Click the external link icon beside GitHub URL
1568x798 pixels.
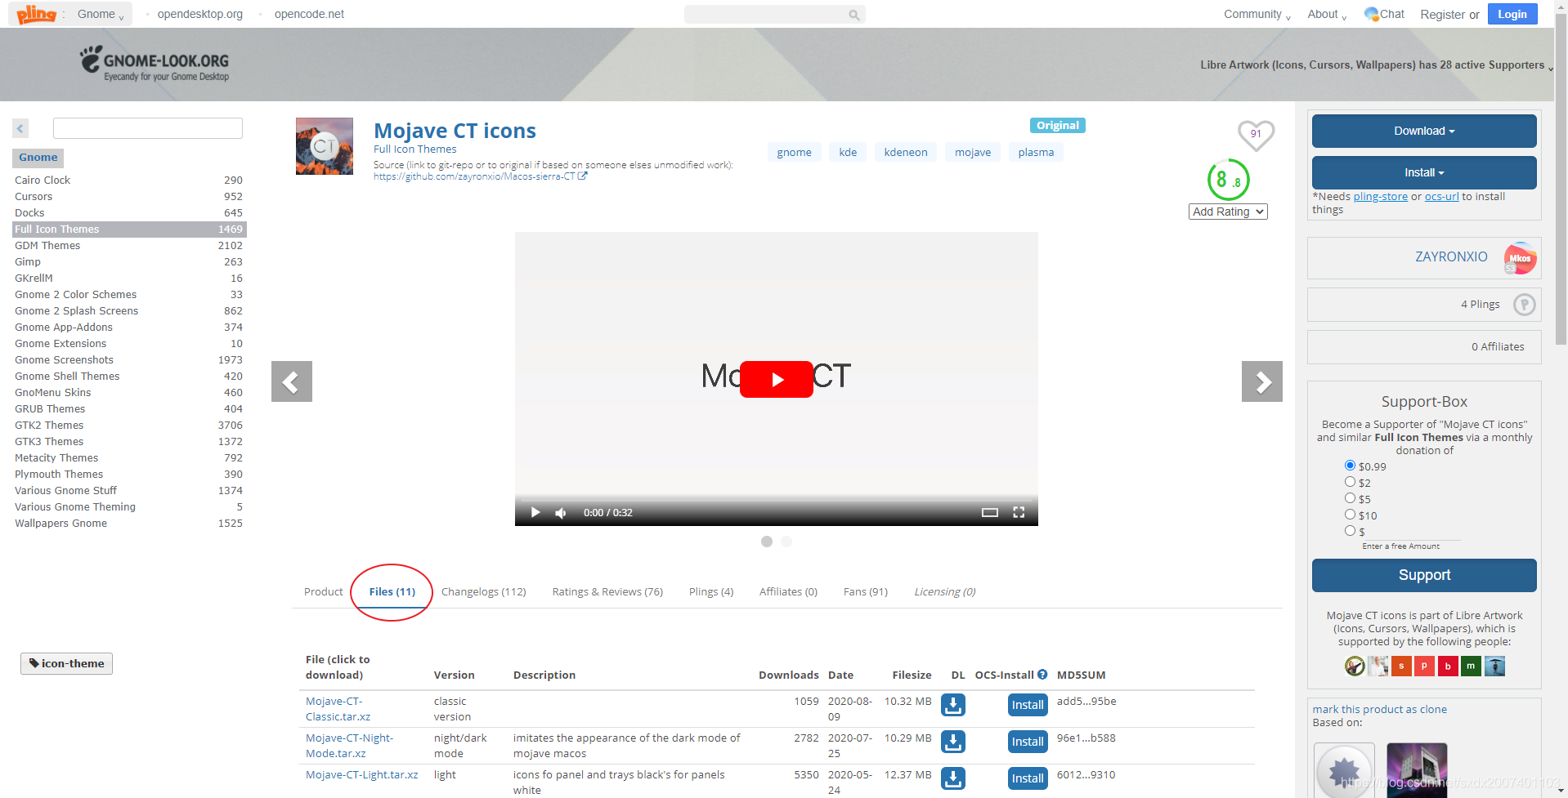point(582,176)
